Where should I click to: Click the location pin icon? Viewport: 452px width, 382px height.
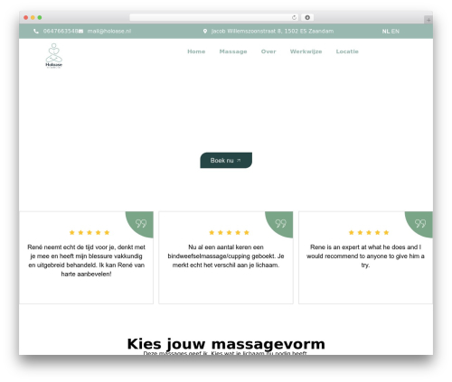click(205, 31)
